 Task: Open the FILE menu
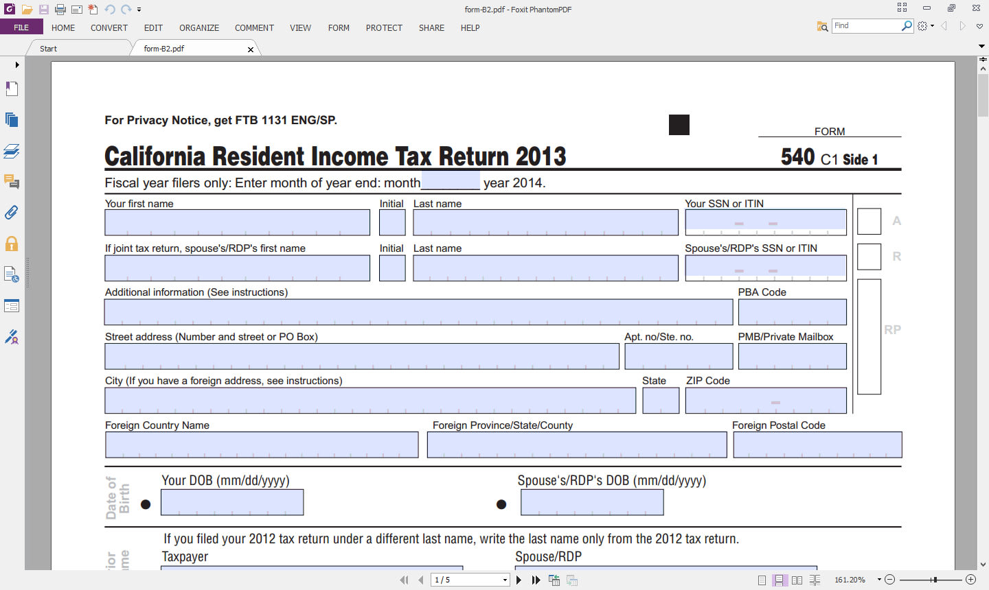(21, 27)
